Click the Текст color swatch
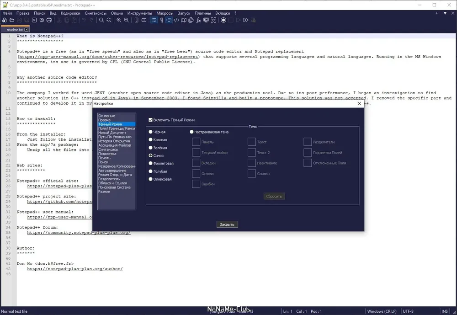Viewport: 457px width, 315px height. [252, 142]
